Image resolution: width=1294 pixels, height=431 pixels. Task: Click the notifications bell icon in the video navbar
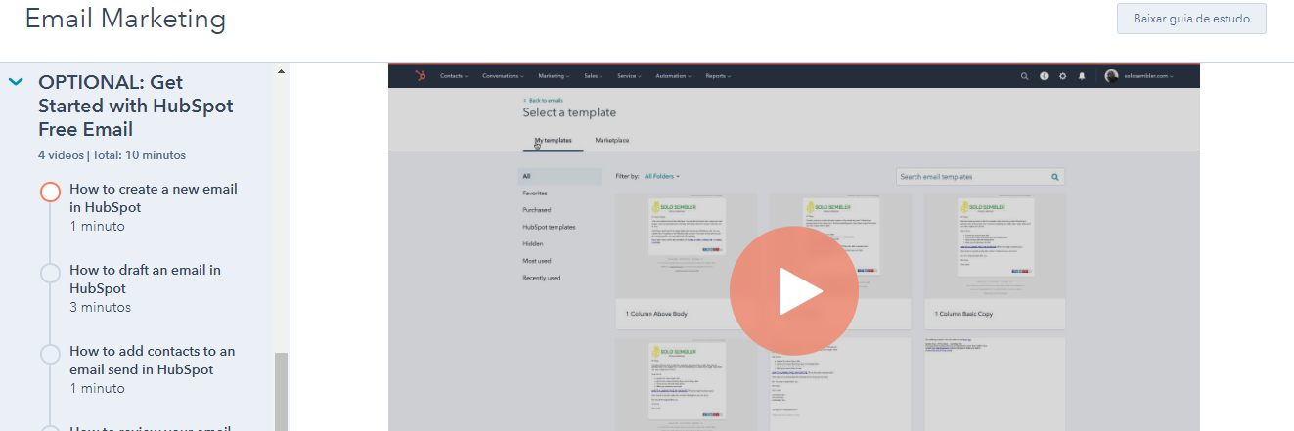1082,75
